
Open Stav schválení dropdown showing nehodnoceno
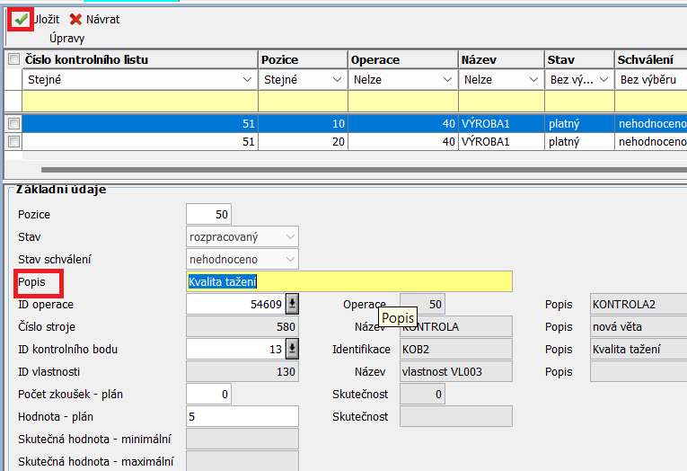tap(289, 259)
